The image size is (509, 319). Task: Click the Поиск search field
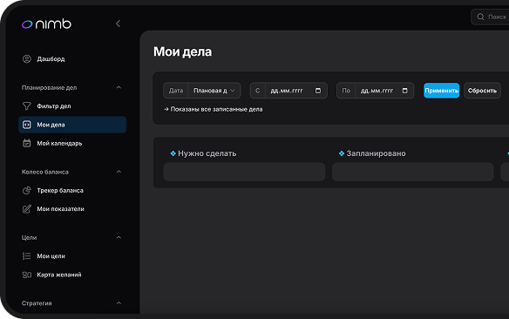pyautogui.click(x=490, y=17)
